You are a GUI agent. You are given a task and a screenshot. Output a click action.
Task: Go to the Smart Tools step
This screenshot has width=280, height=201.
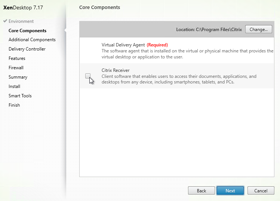click(20, 96)
